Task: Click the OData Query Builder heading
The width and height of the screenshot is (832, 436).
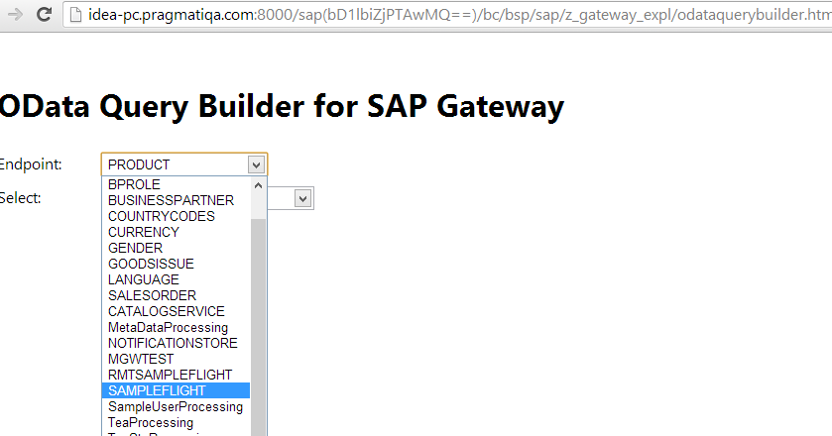Action: click(x=282, y=107)
